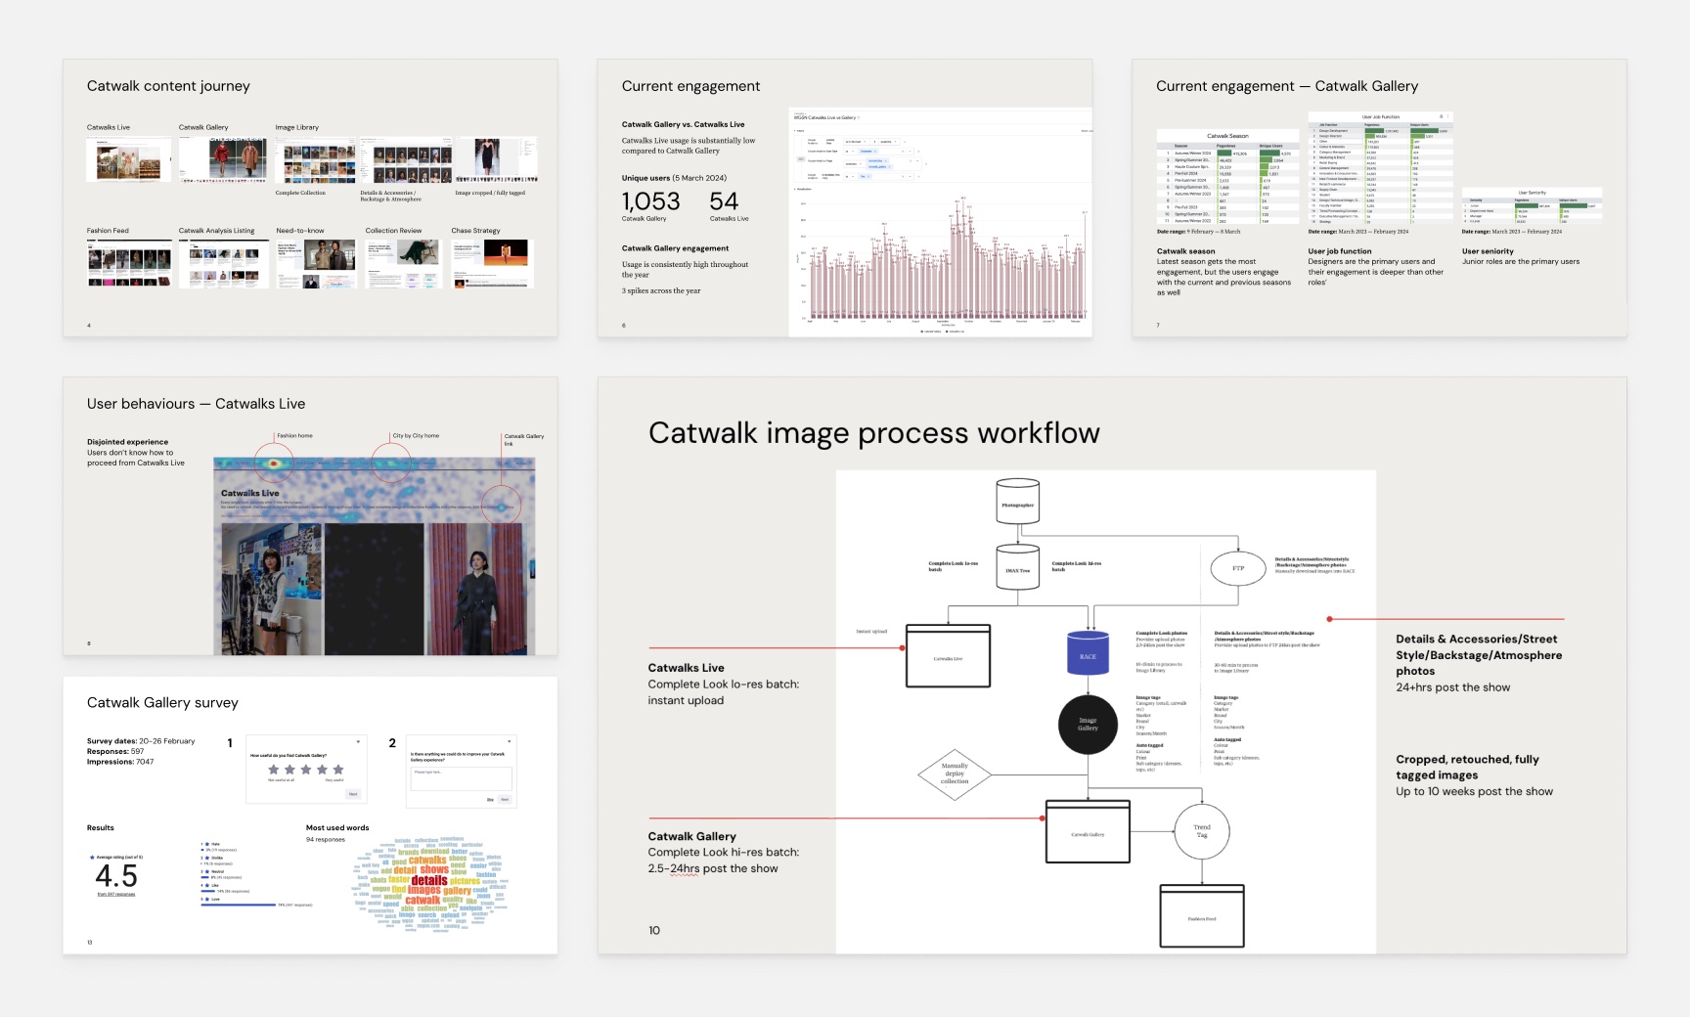
Task: Click the 'Complete Look hi-res batch' annotation text
Action: tap(724, 861)
